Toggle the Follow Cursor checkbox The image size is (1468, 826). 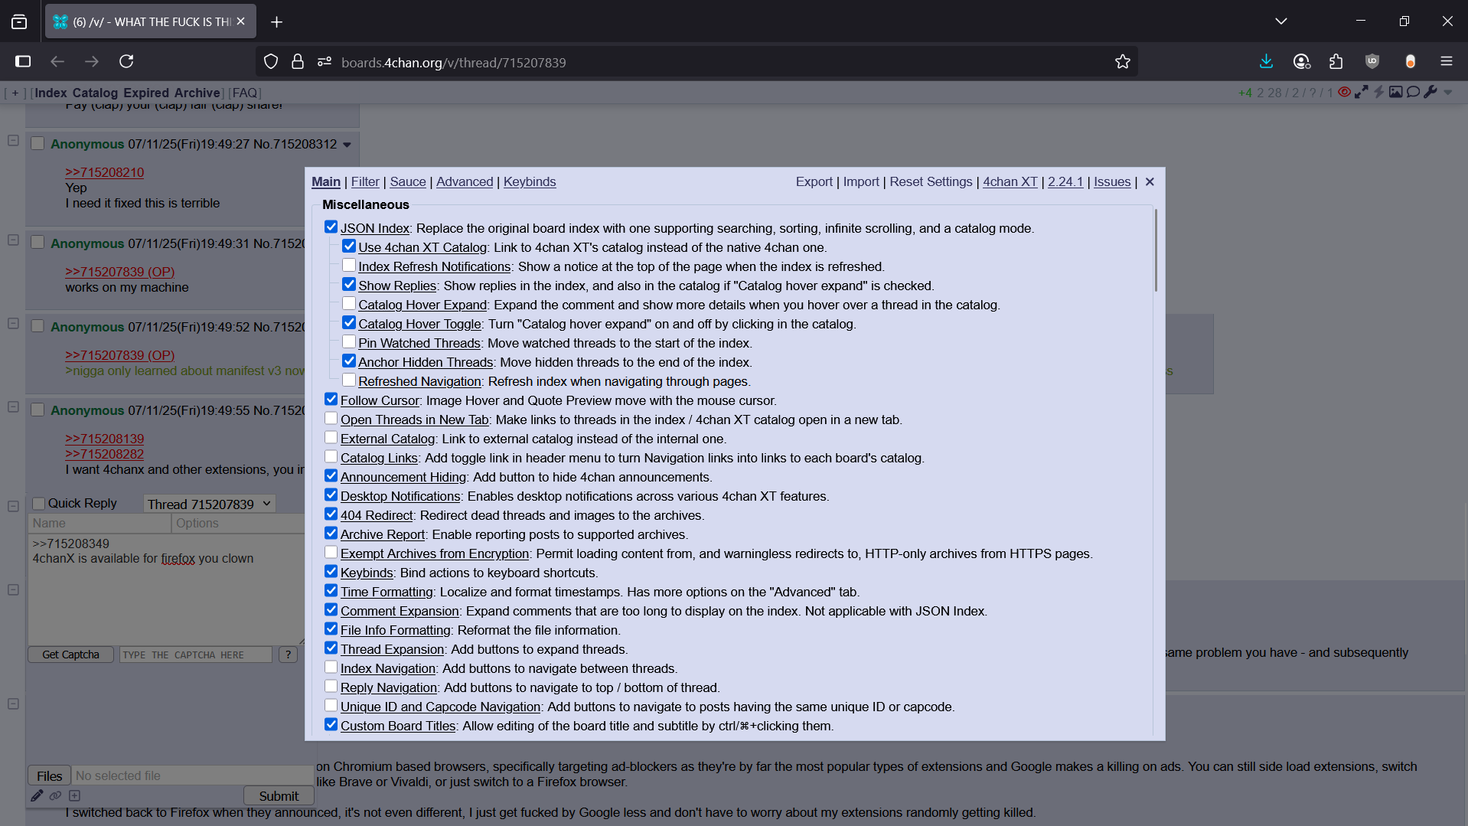(x=331, y=400)
